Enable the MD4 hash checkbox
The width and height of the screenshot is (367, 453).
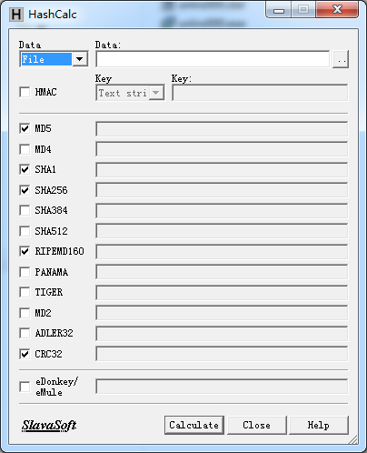pos(25,149)
